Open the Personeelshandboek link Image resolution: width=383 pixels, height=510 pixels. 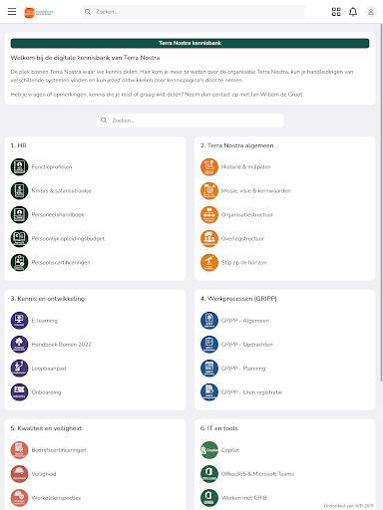(58, 214)
